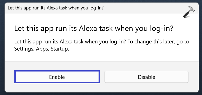This screenshot has width=202, height=95.
Task: Click the word 'Settings' in the description
Action: click(24, 49)
